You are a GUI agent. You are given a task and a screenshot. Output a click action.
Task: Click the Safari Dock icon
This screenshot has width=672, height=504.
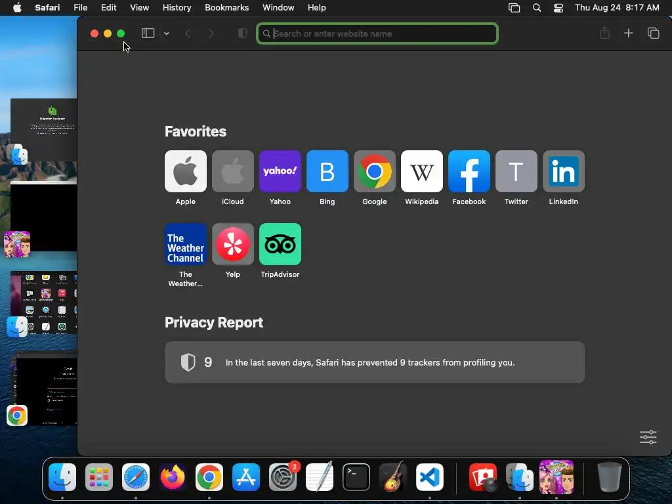click(x=136, y=477)
